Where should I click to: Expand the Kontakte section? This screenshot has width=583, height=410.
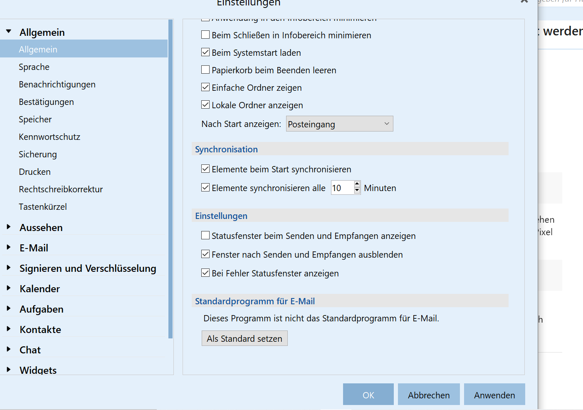[9, 329]
